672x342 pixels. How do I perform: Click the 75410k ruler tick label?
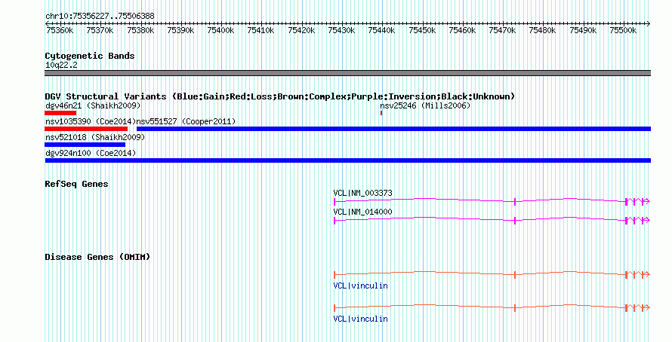pos(261,30)
